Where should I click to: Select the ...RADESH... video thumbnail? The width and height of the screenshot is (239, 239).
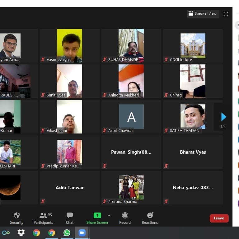(15, 81)
